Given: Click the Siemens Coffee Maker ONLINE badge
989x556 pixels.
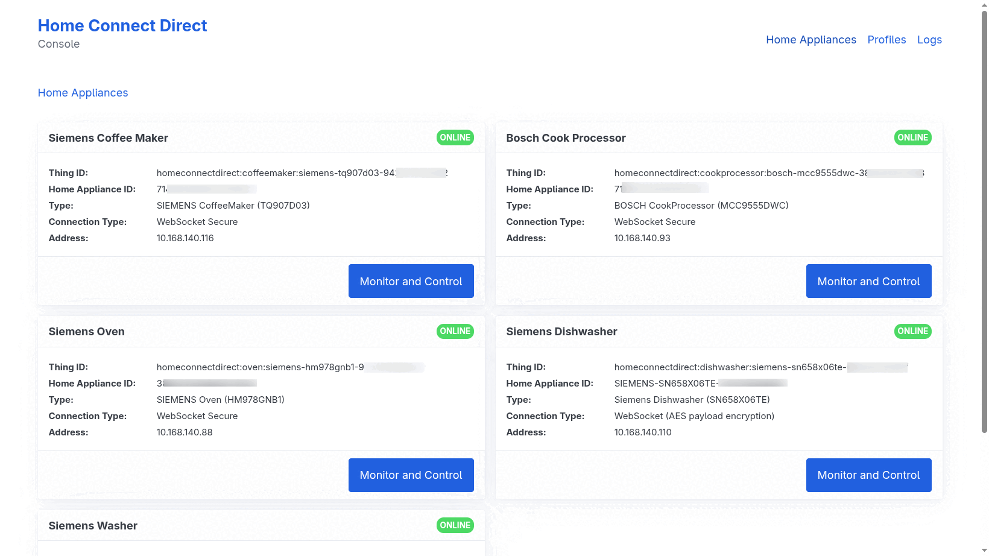Looking at the screenshot, I should [455, 137].
